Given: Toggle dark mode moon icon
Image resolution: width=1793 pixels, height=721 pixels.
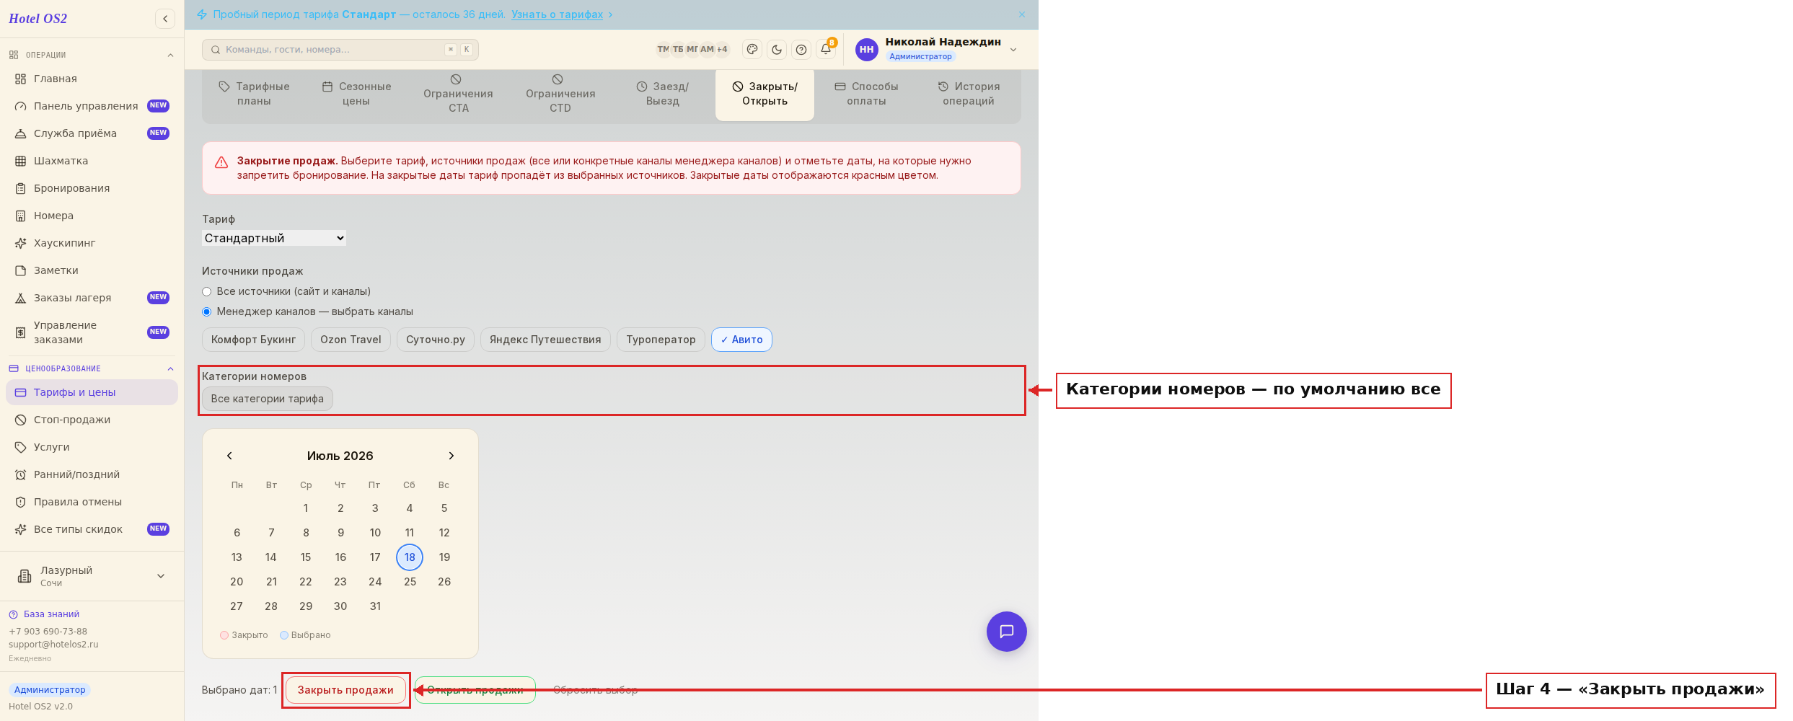Looking at the screenshot, I should (x=777, y=50).
